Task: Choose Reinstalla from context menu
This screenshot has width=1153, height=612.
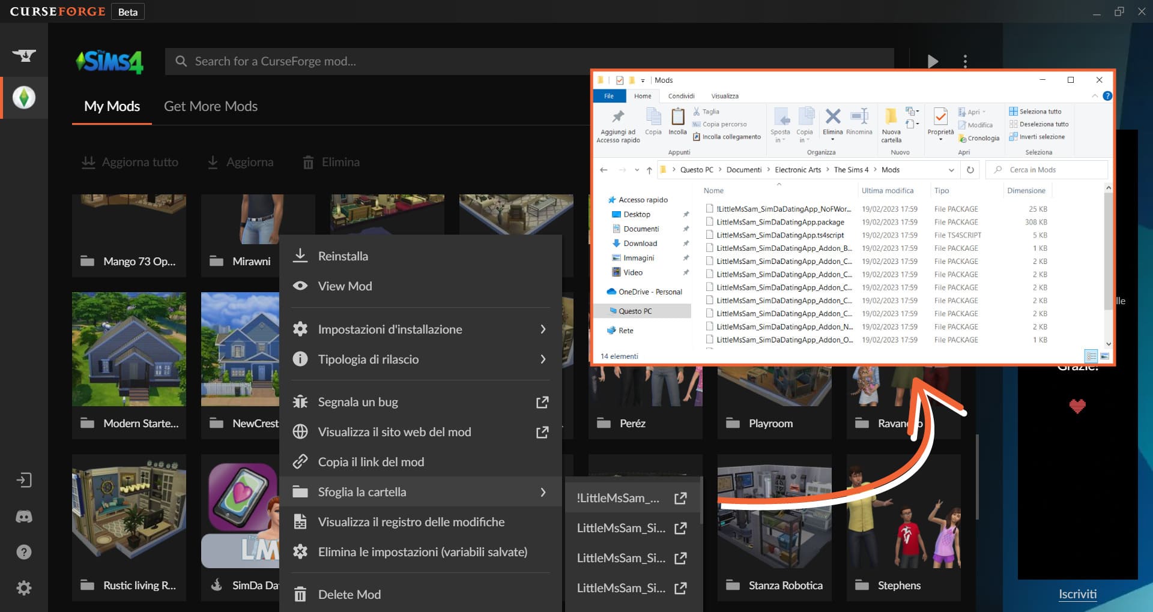Action: pos(420,256)
